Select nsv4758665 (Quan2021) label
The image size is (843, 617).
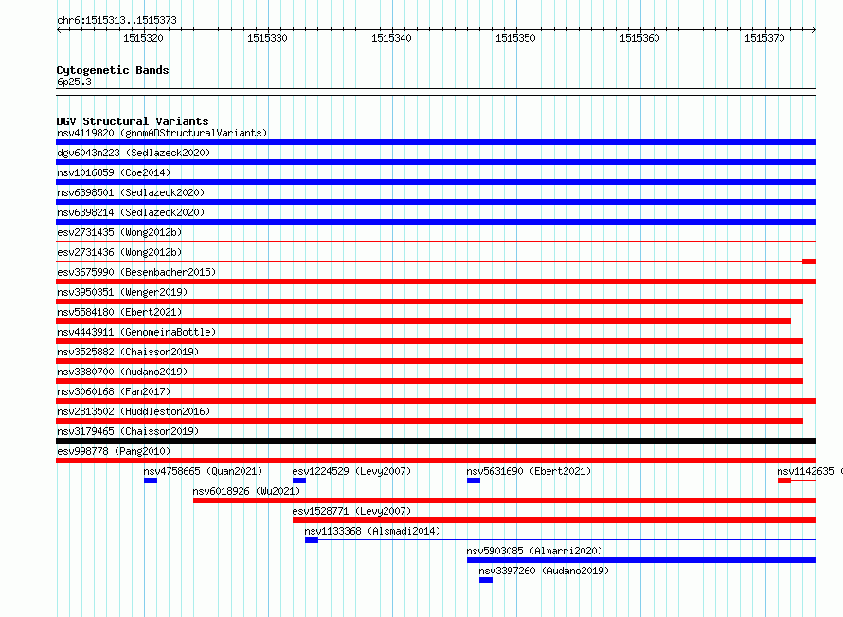click(x=203, y=471)
